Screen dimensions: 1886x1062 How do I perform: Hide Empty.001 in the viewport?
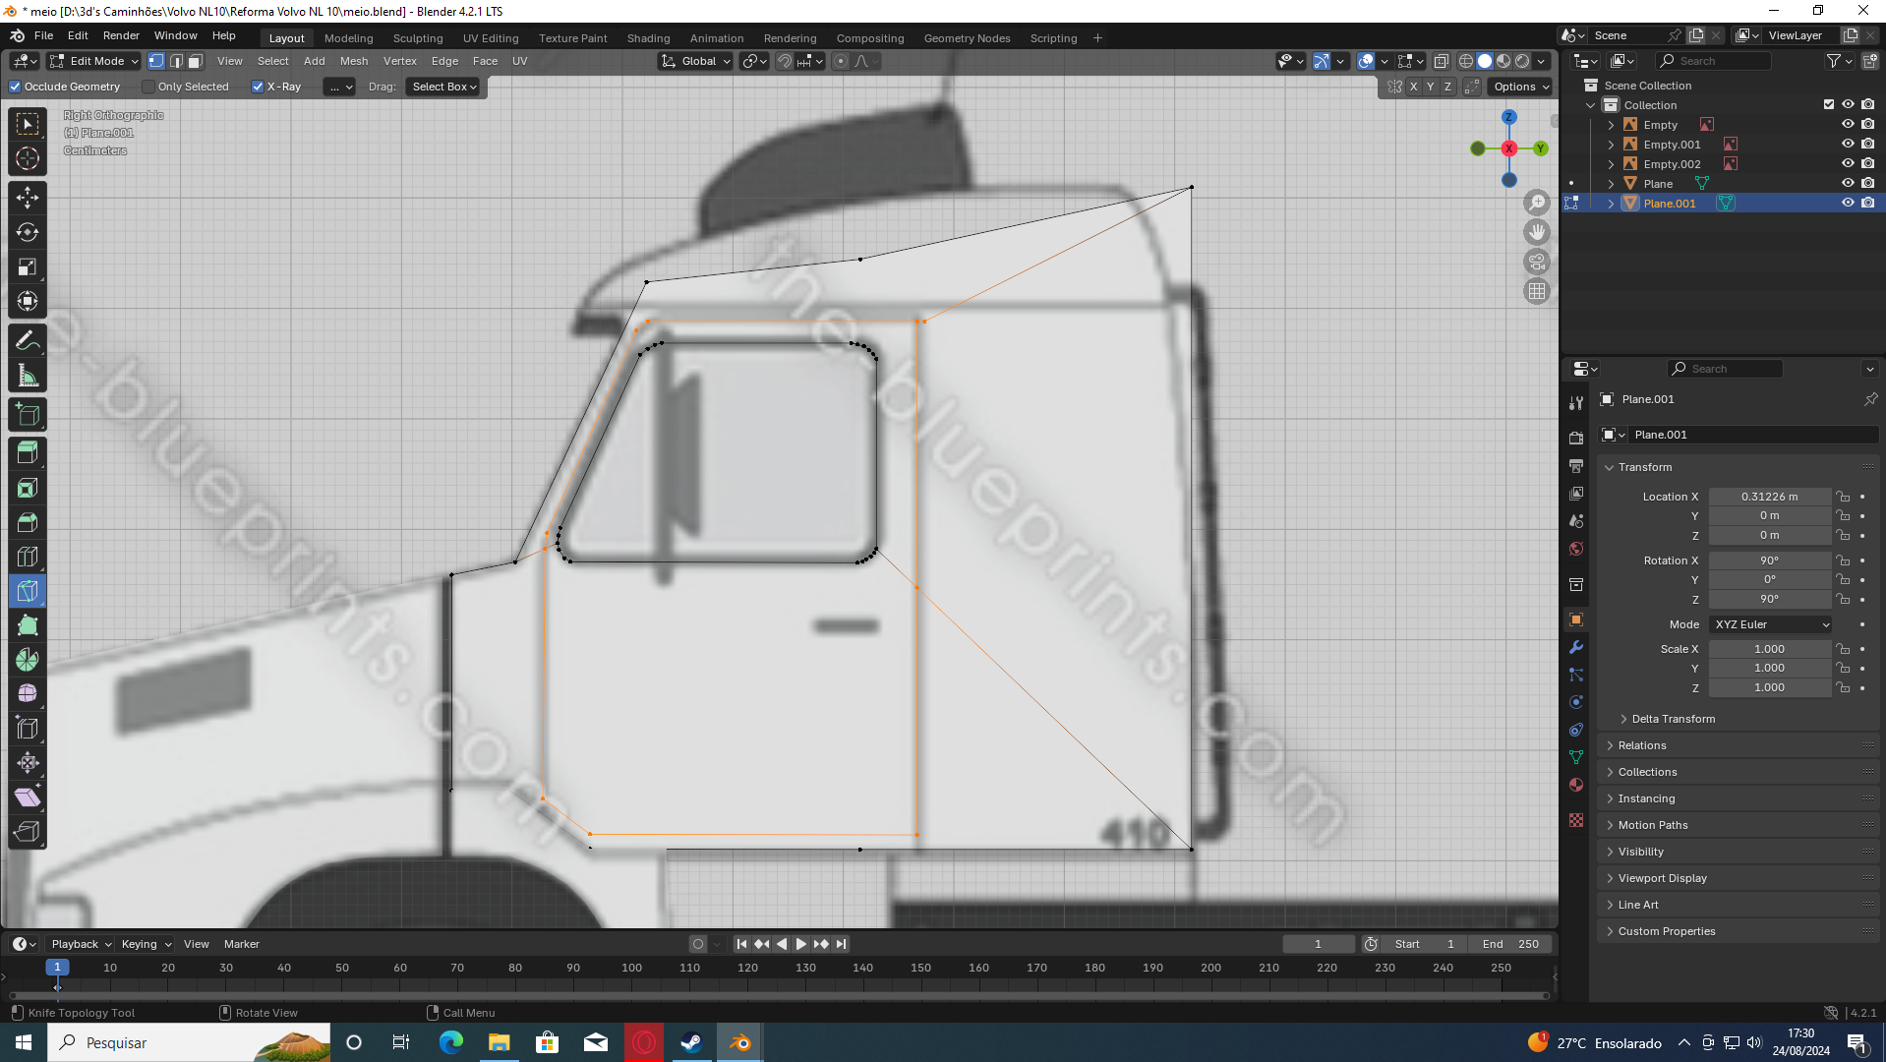click(1848, 145)
